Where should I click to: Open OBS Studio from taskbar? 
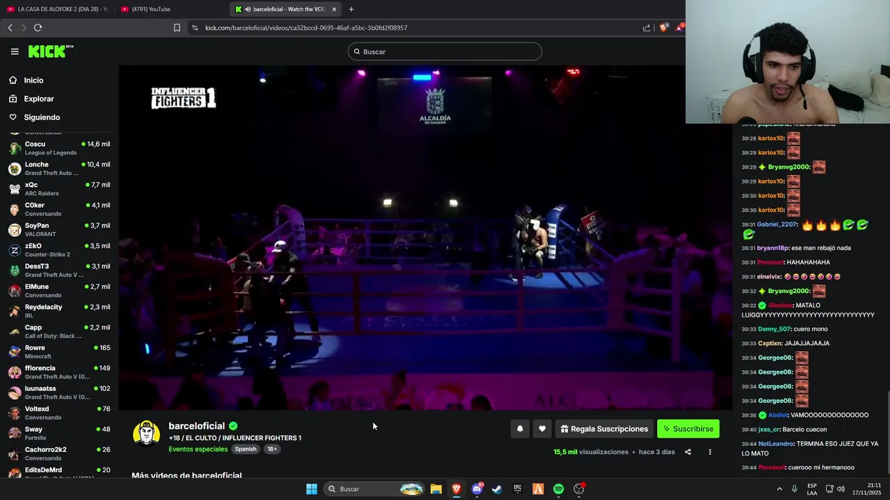tap(579, 489)
